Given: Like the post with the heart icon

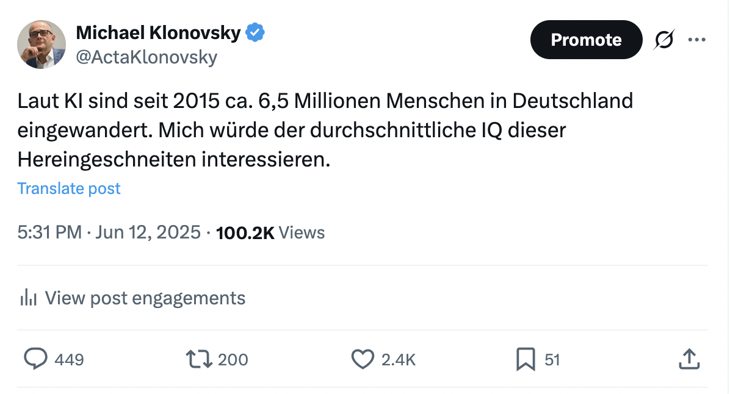Looking at the screenshot, I should point(363,359).
